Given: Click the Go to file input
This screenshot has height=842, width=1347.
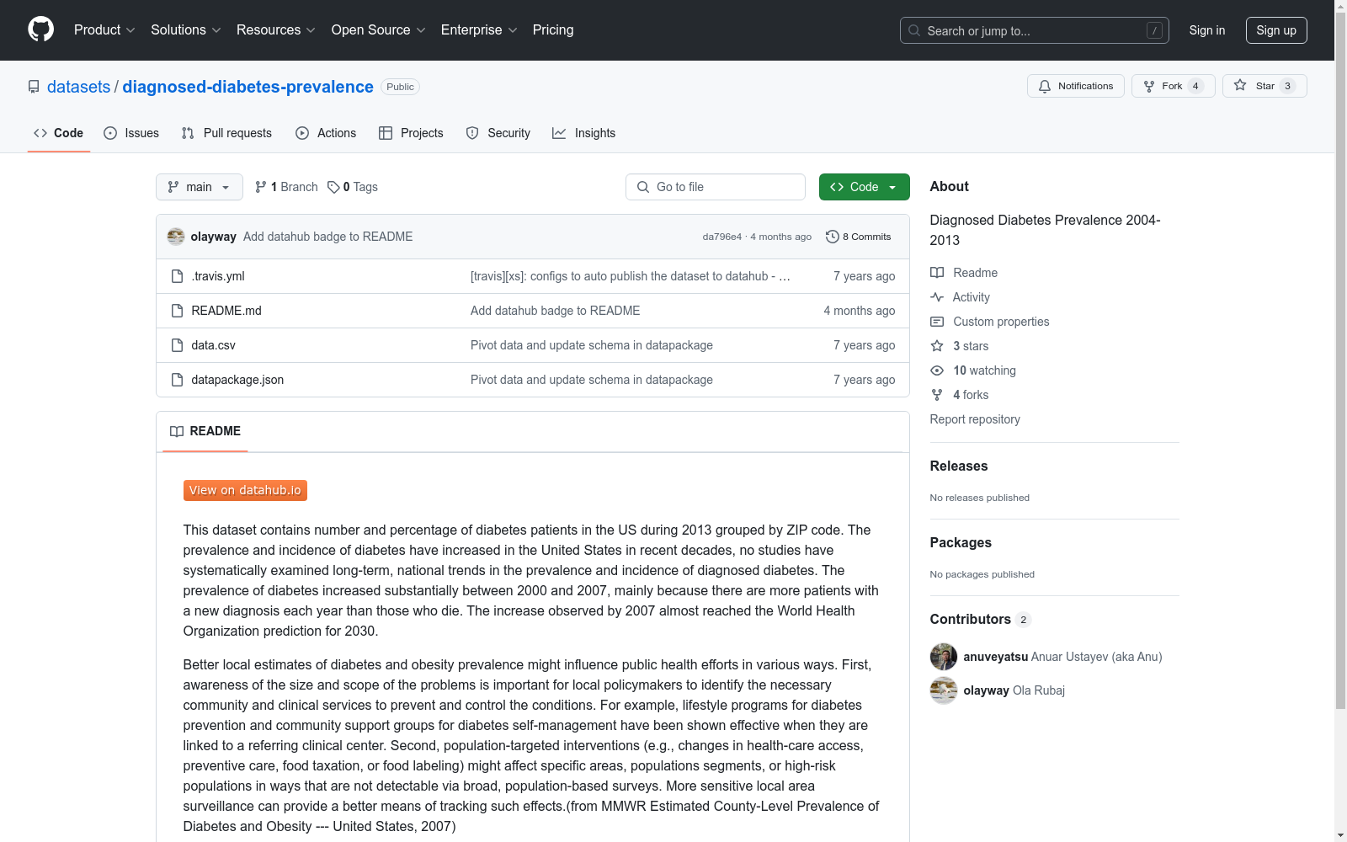Looking at the screenshot, I should click(716, 187).
